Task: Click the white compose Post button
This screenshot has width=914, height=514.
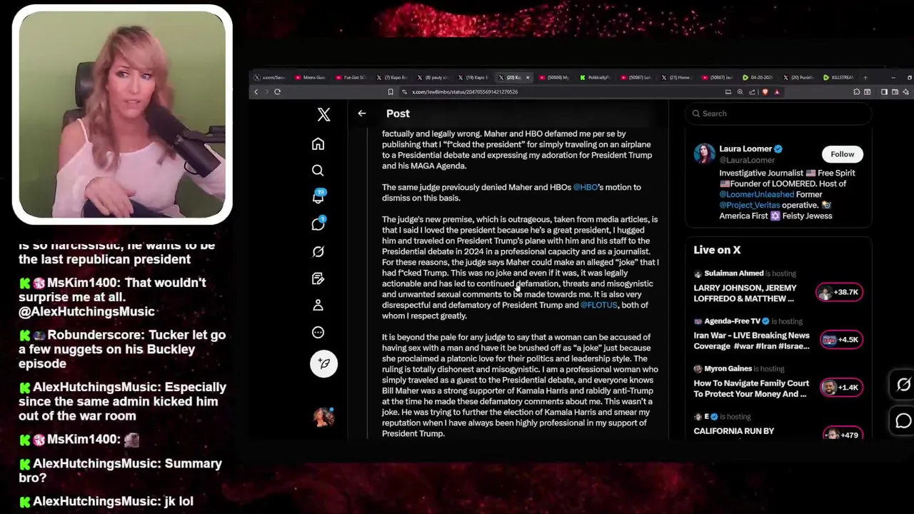Action: click(323, 363)
